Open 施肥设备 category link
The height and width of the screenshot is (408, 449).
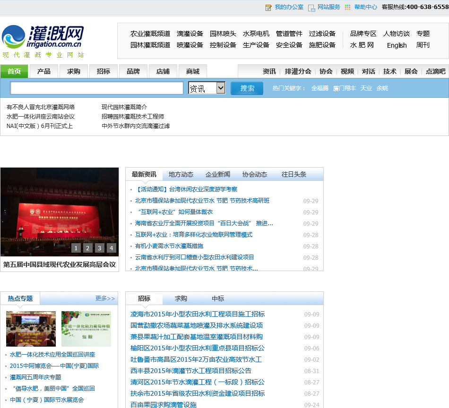pyautogui.click(x=322, y=45)
